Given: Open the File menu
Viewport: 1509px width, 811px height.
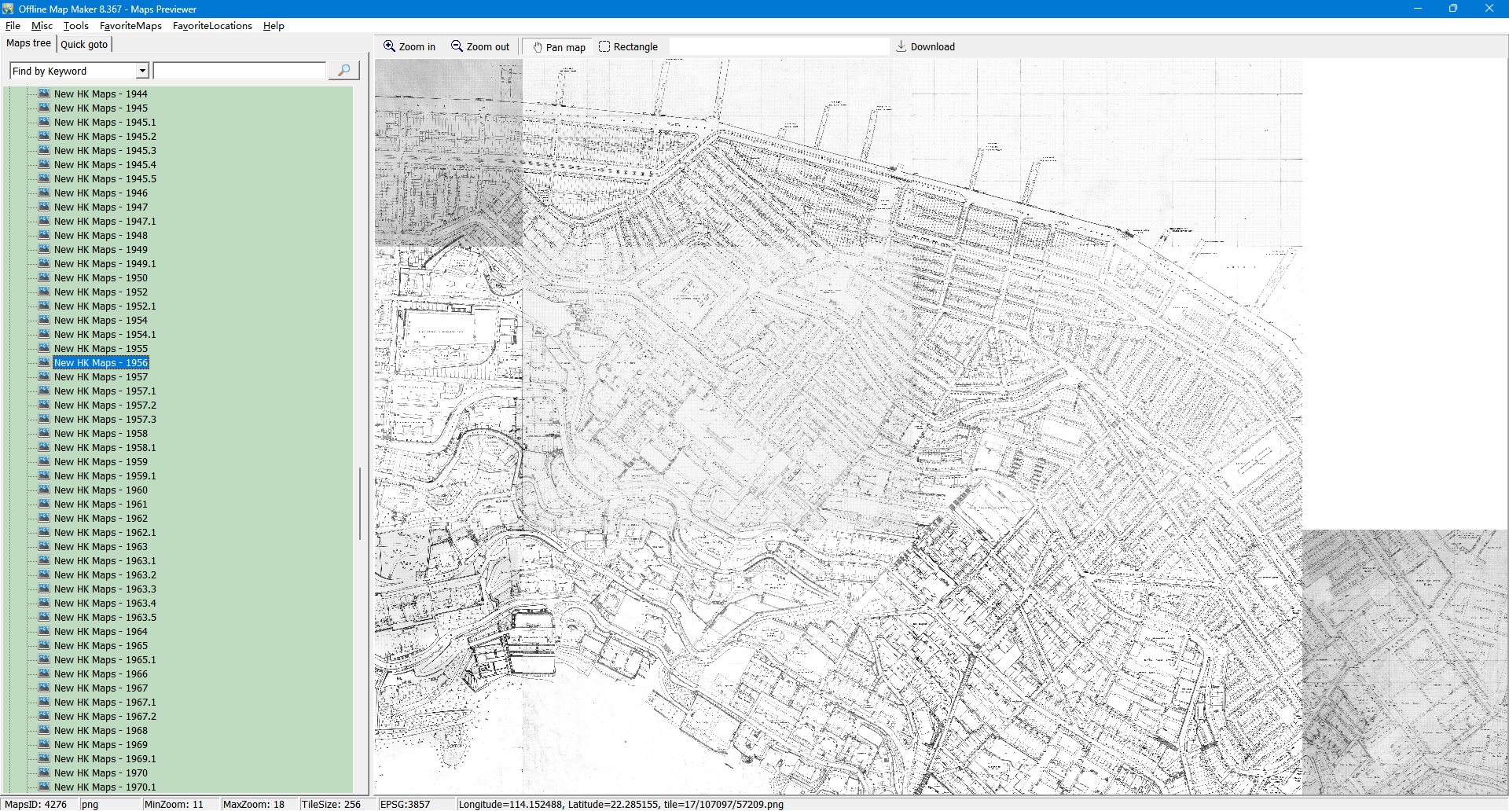Looking at the screenshot, I should point(13,26).
